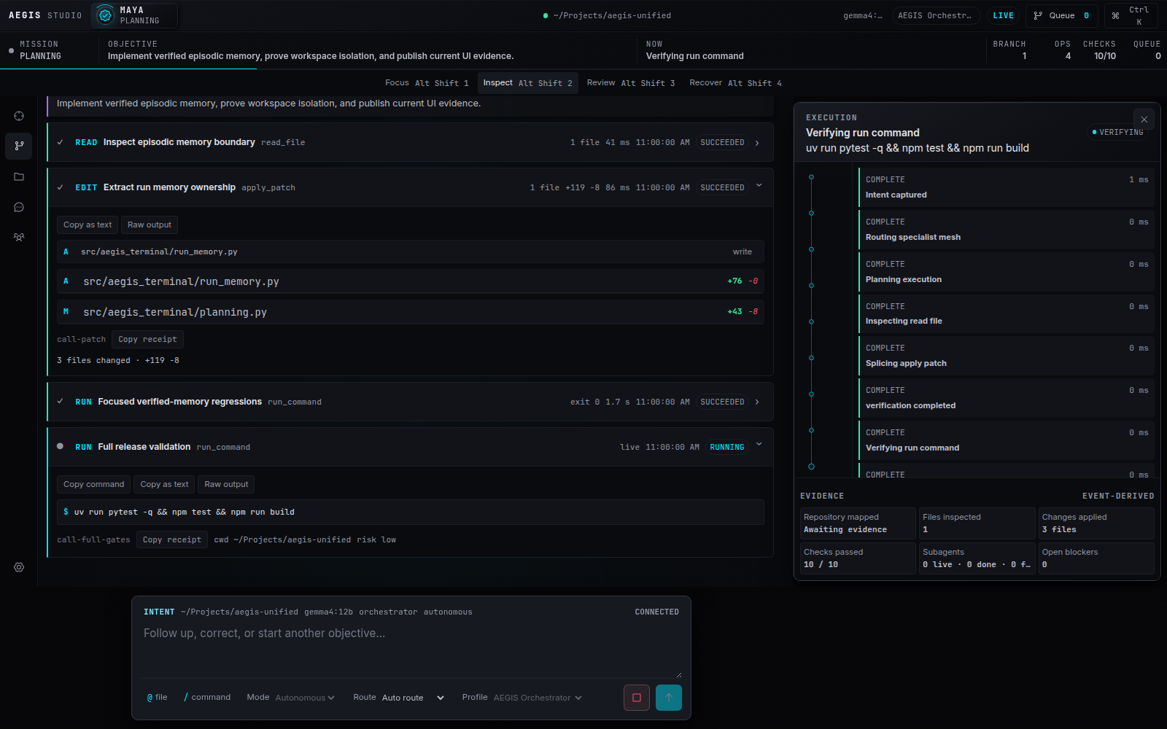Screen dimensions: 1167x729
Task: Click Copy as text in Full release validation
Action: pos(164,485)
